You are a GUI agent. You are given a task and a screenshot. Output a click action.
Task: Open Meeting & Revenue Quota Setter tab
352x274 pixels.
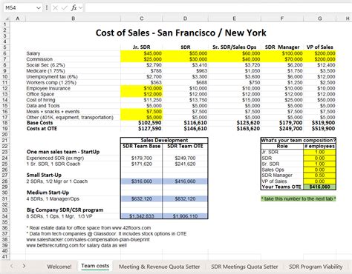tap(160, 267)
